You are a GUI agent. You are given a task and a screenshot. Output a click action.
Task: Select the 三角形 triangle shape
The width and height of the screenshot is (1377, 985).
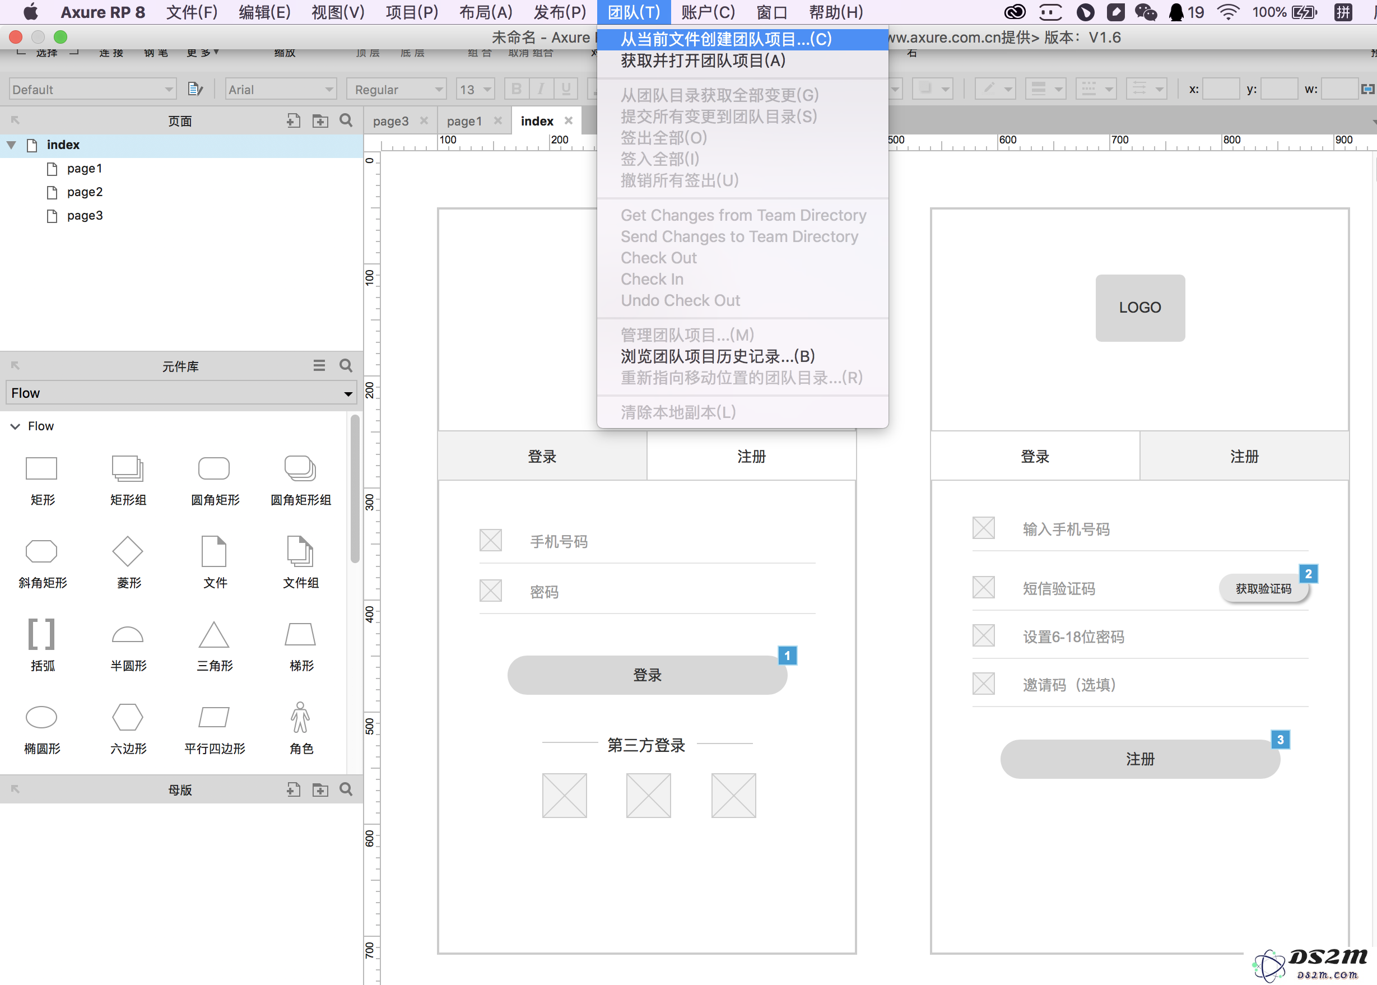pos(214,634)
